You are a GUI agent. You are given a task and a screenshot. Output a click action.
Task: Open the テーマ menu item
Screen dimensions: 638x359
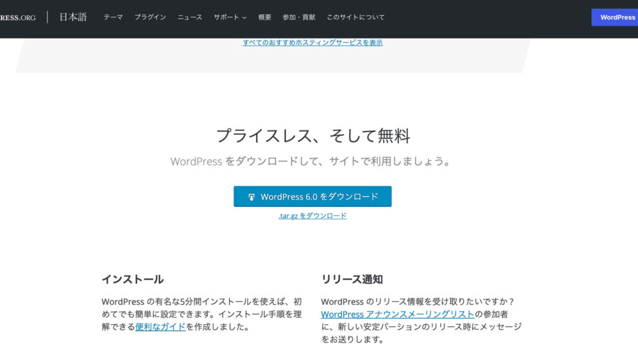tap(113, 17)
